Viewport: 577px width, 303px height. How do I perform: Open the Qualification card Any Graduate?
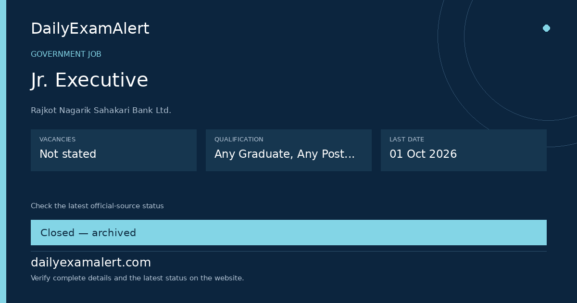(x=288, y=150)
